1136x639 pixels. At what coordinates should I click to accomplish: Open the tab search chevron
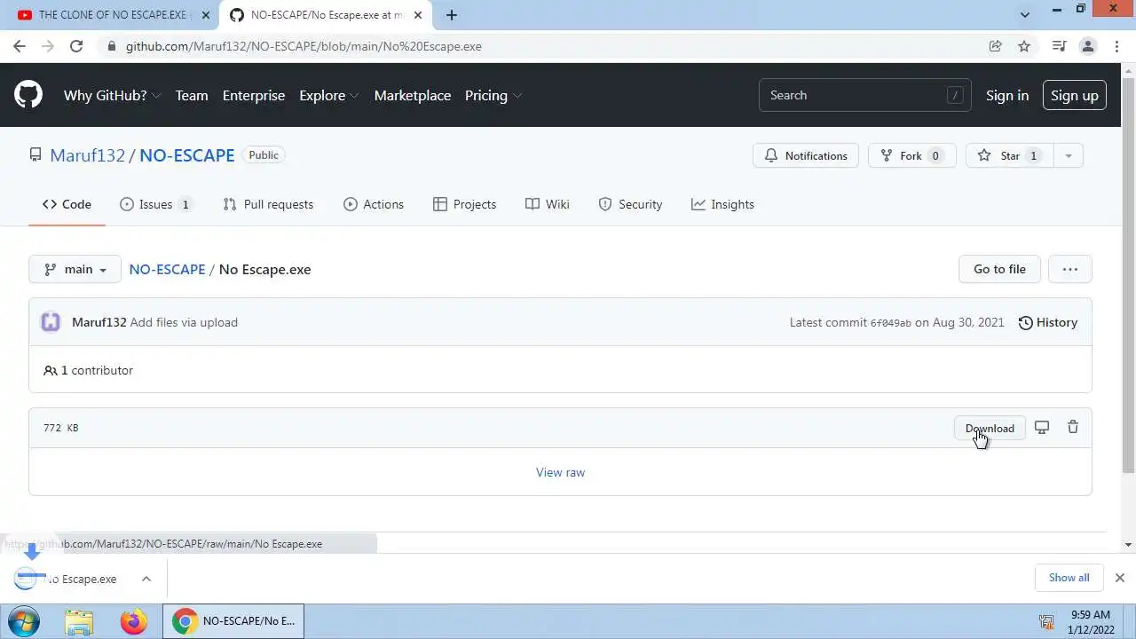point(1025,15)
